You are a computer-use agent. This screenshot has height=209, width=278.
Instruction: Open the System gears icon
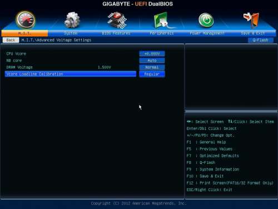coord(72,20)
